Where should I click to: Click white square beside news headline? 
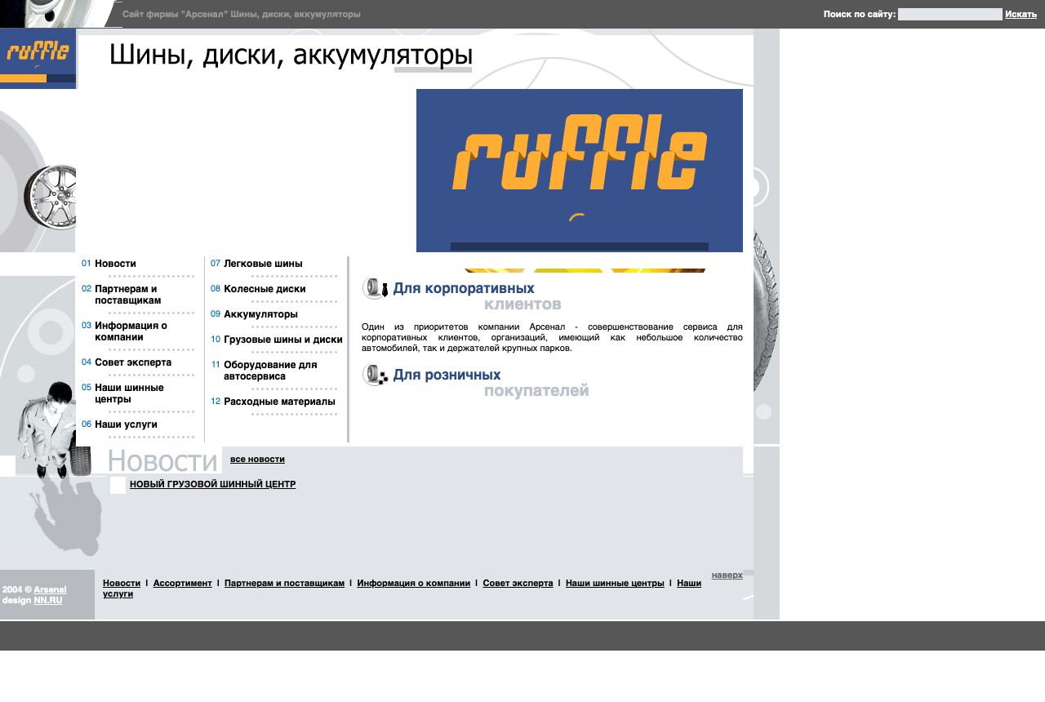pos(118,485)
